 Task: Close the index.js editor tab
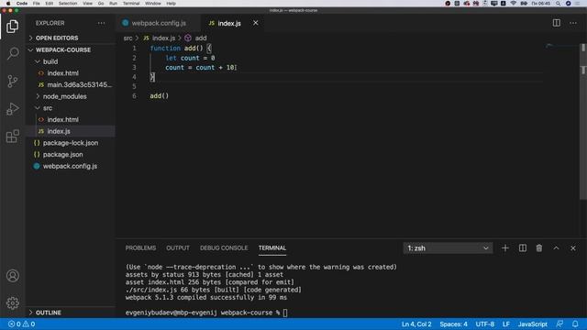click(x=256, y=23)
